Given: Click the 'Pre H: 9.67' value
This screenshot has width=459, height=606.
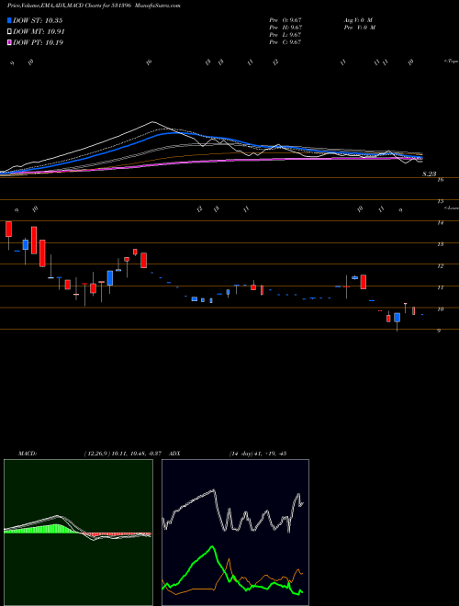Looking at the screenshot, I should tap(285, 28).
